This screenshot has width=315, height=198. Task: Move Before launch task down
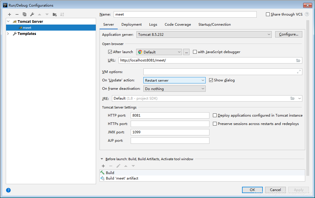pos(133,166)
